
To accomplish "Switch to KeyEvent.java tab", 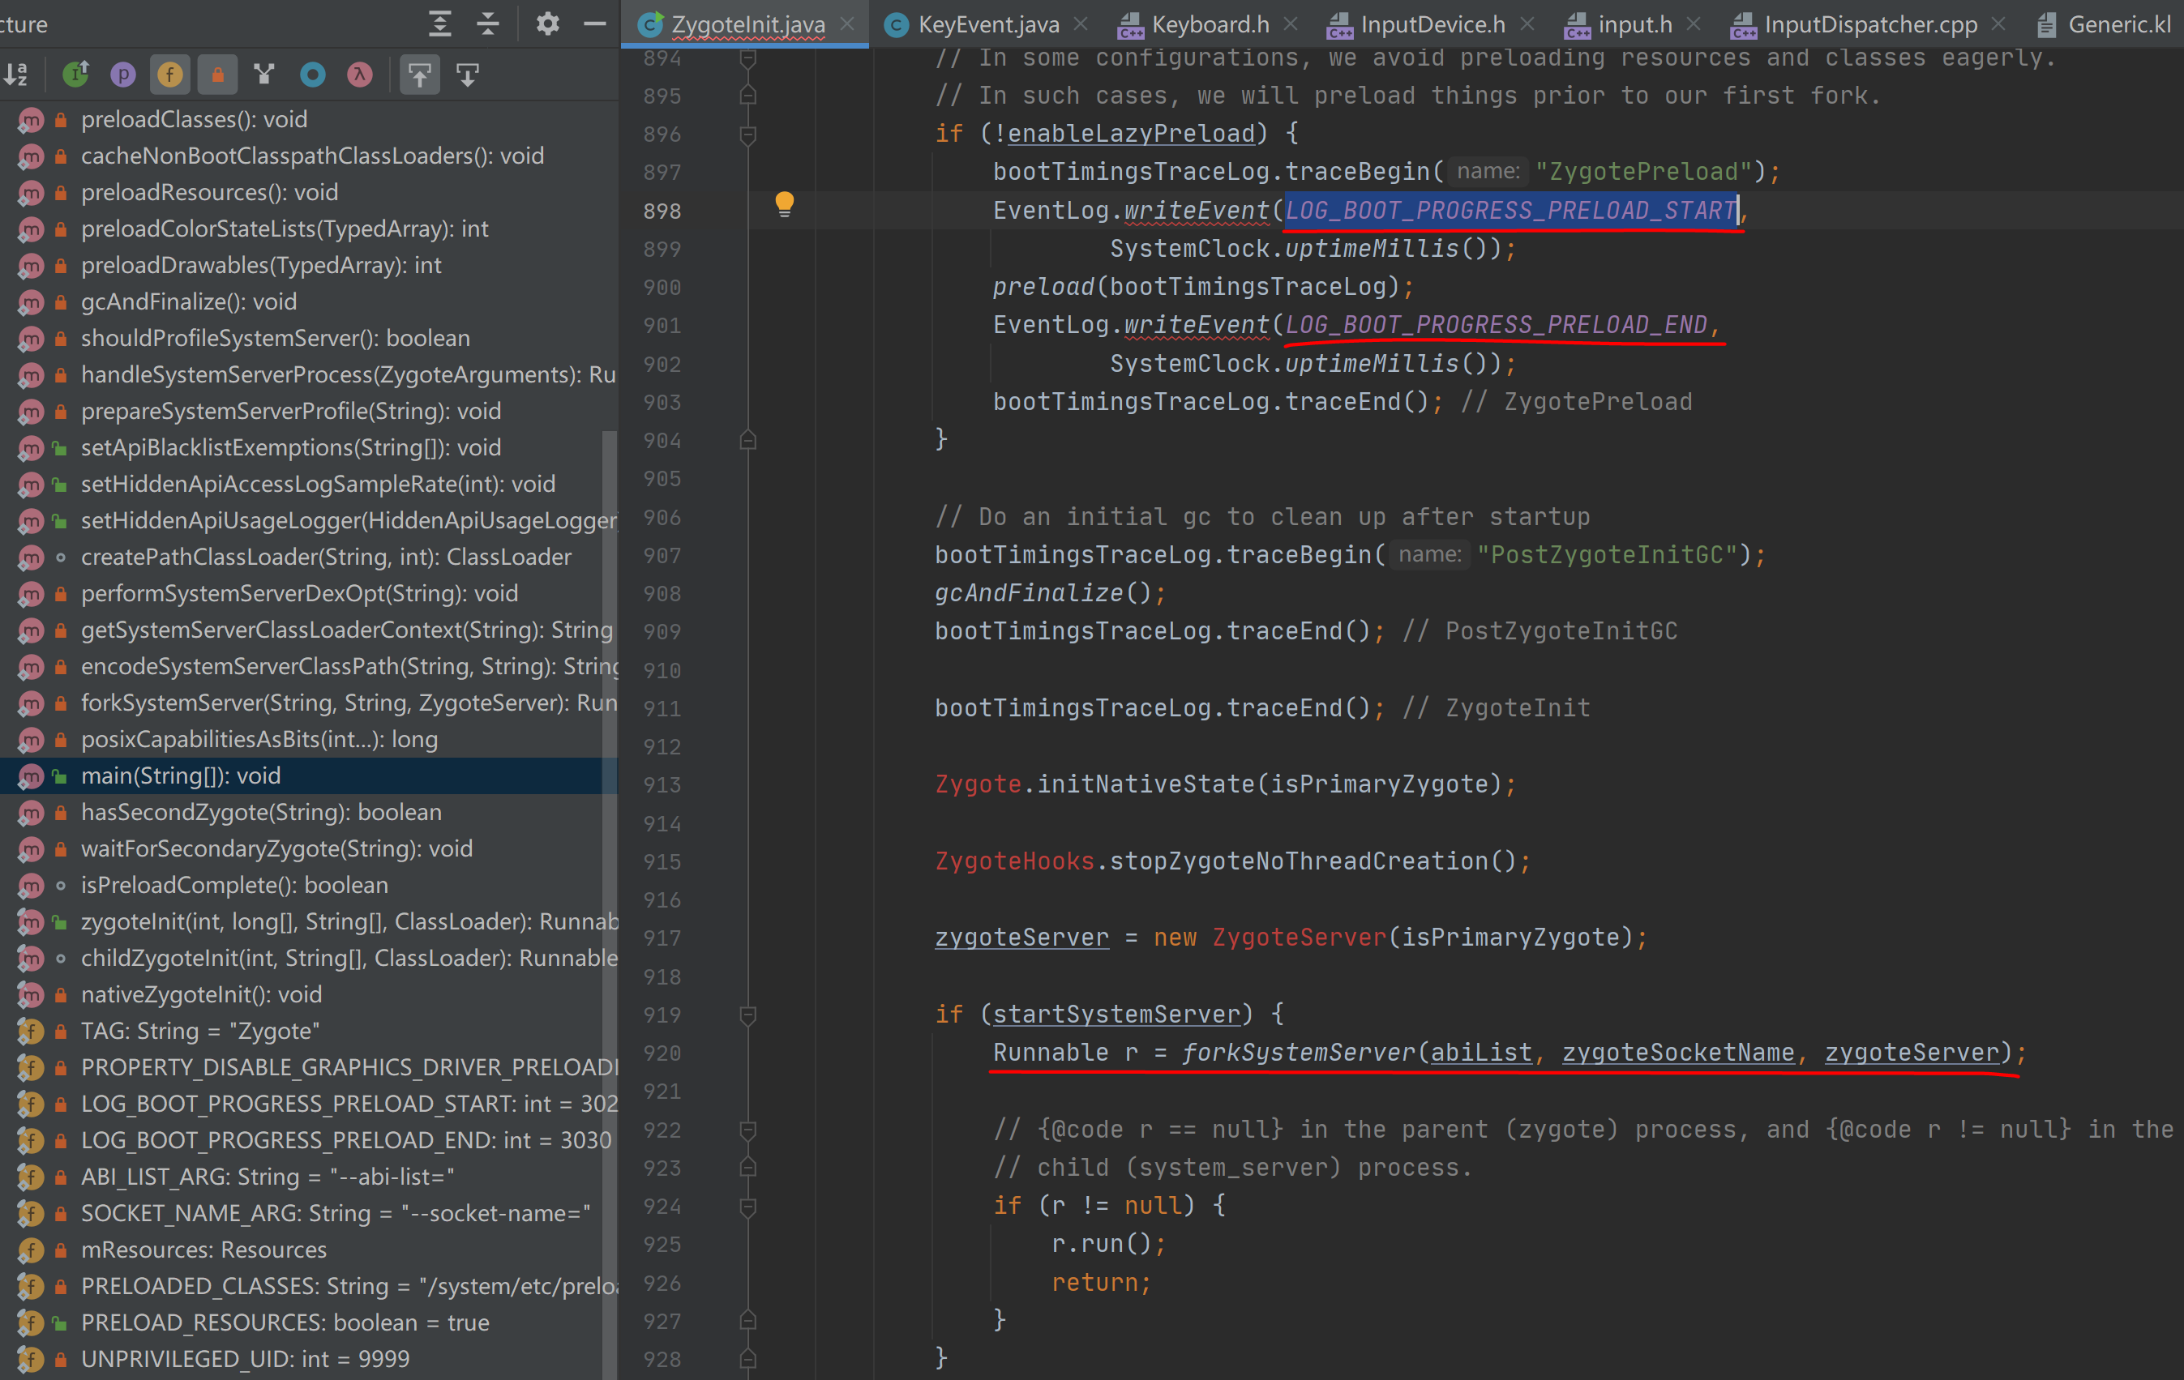I will tap(987, 24).
